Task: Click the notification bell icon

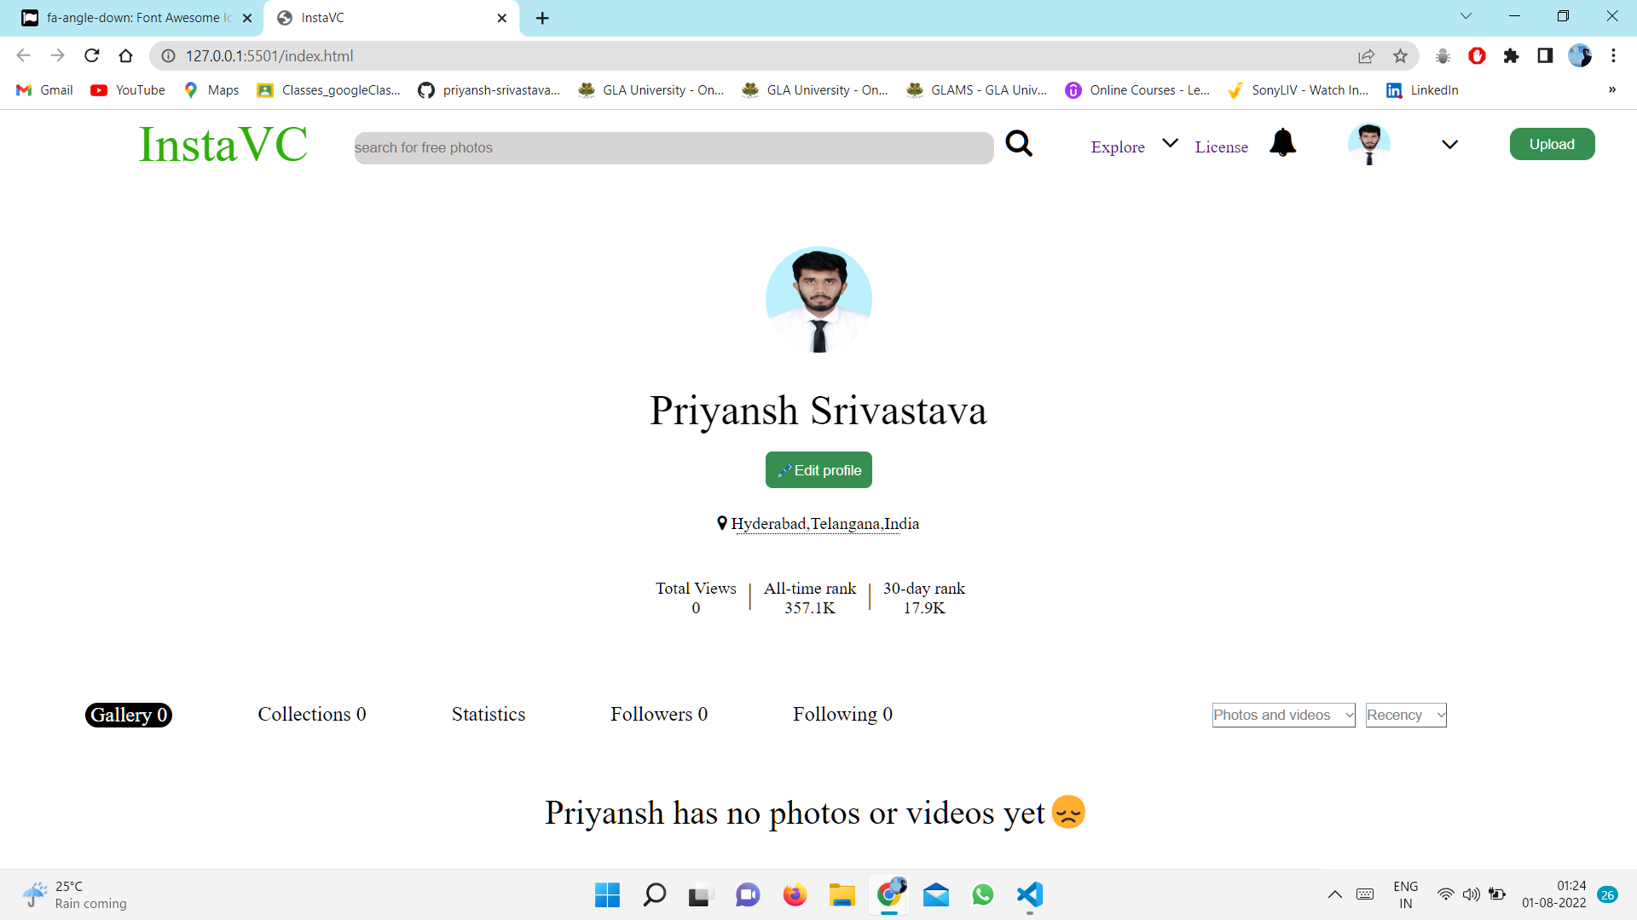Action: coord(1282,143)
